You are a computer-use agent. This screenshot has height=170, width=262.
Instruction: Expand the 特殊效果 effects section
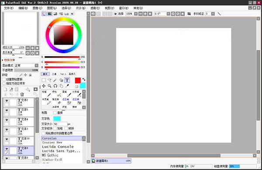pos(9,60)
